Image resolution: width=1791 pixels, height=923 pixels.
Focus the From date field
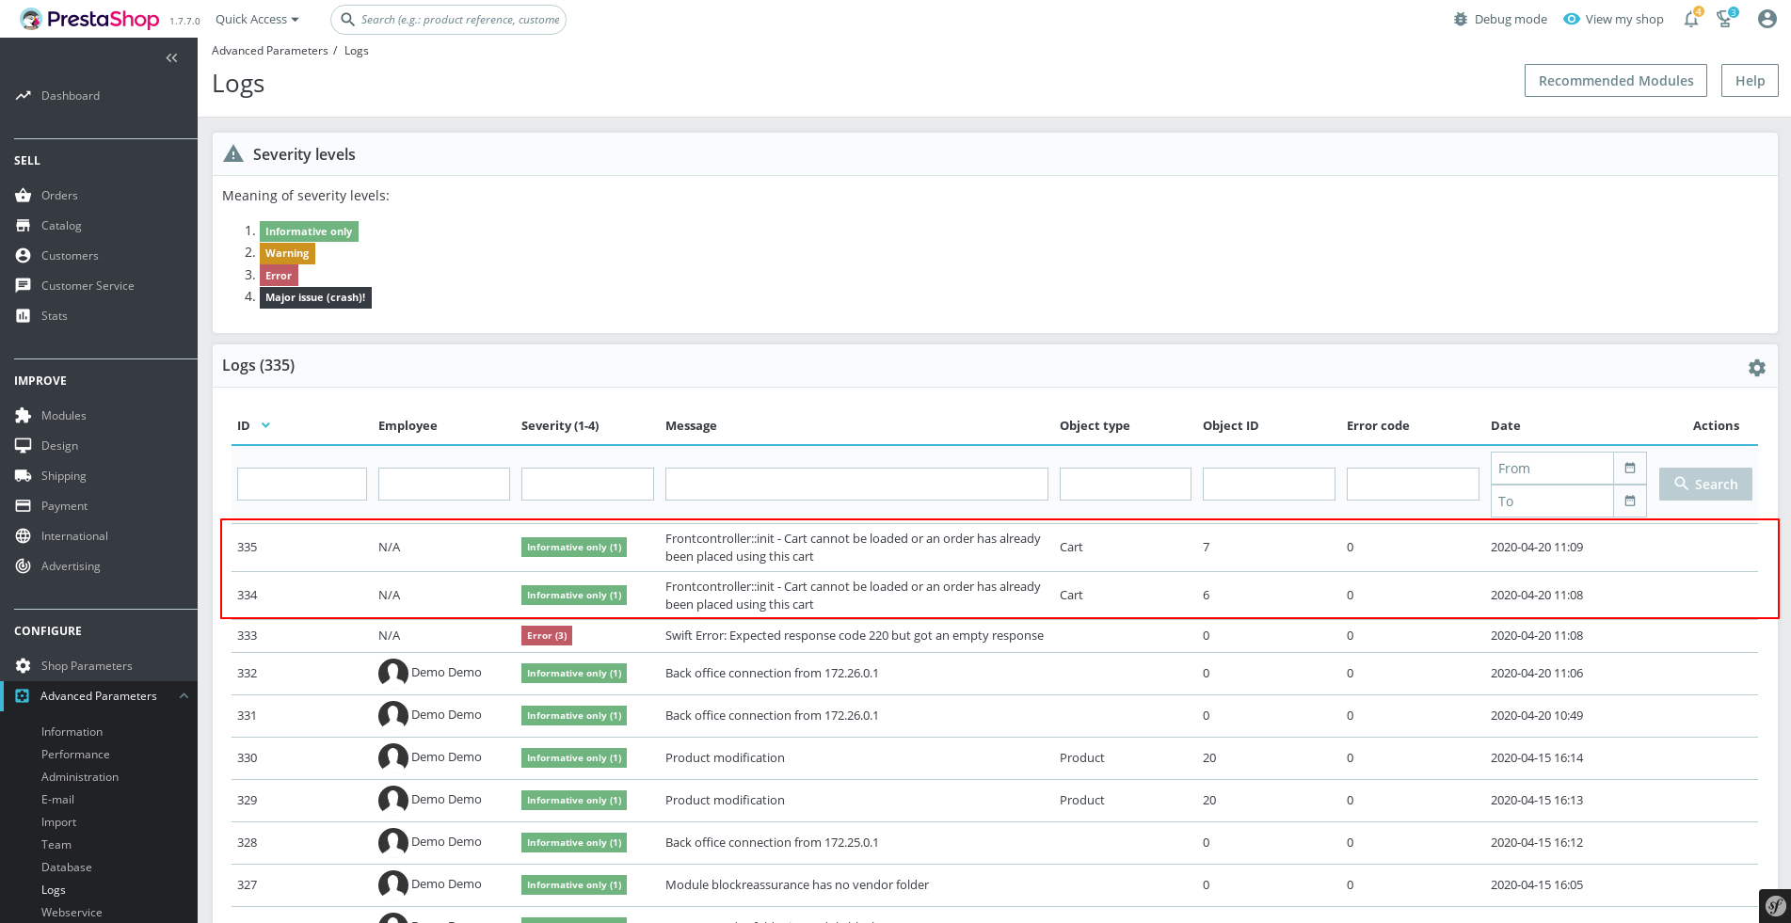click(1552, 469)
